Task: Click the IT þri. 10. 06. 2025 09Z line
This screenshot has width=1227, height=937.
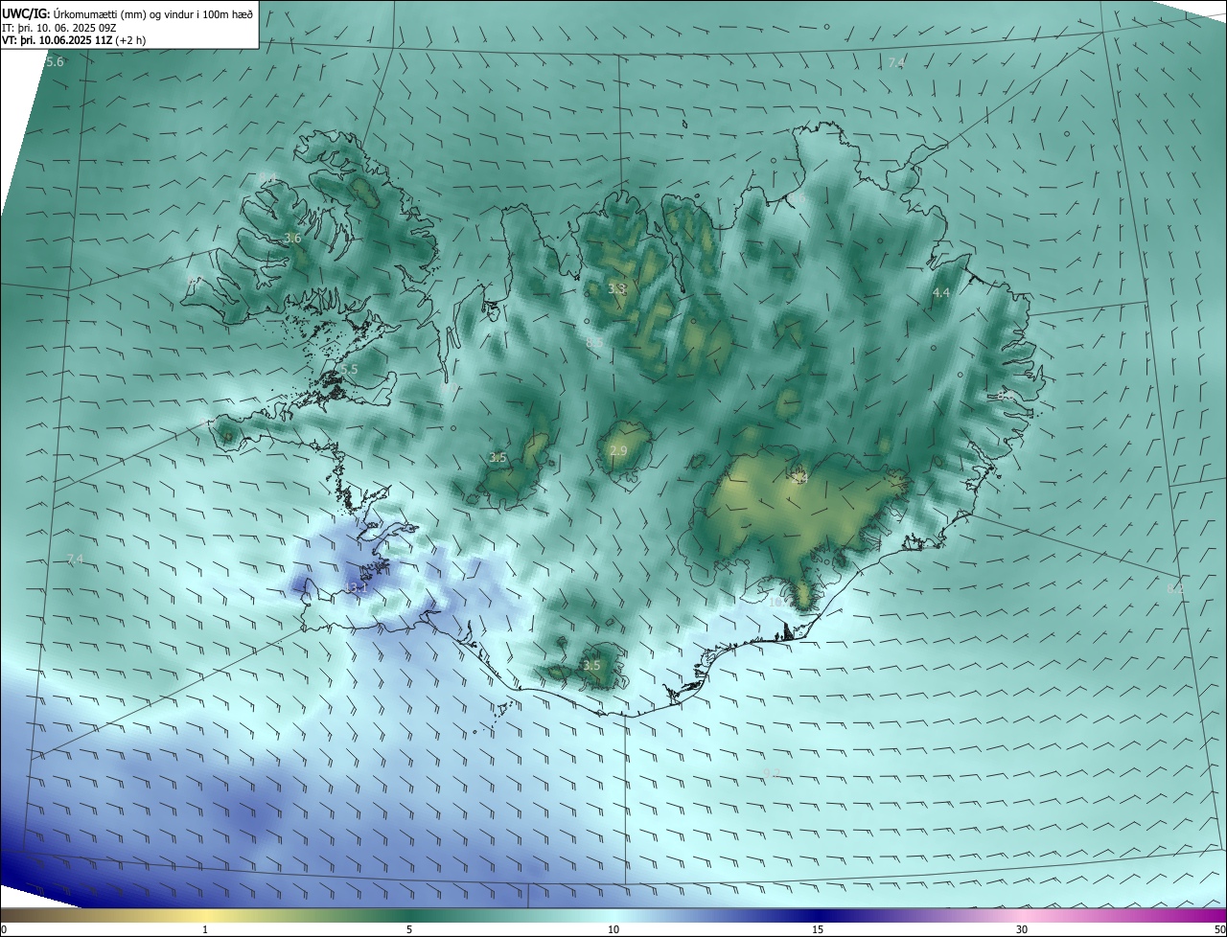Action: click(x=59, y=27)
